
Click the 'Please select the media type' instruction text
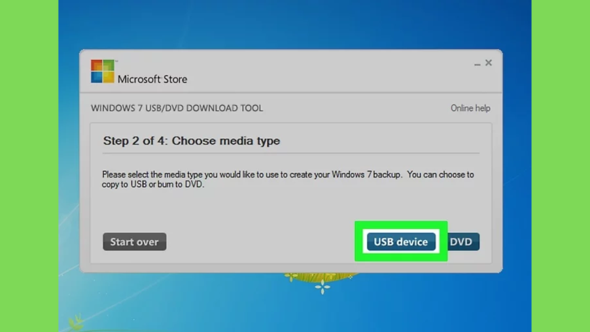[288, 180]
